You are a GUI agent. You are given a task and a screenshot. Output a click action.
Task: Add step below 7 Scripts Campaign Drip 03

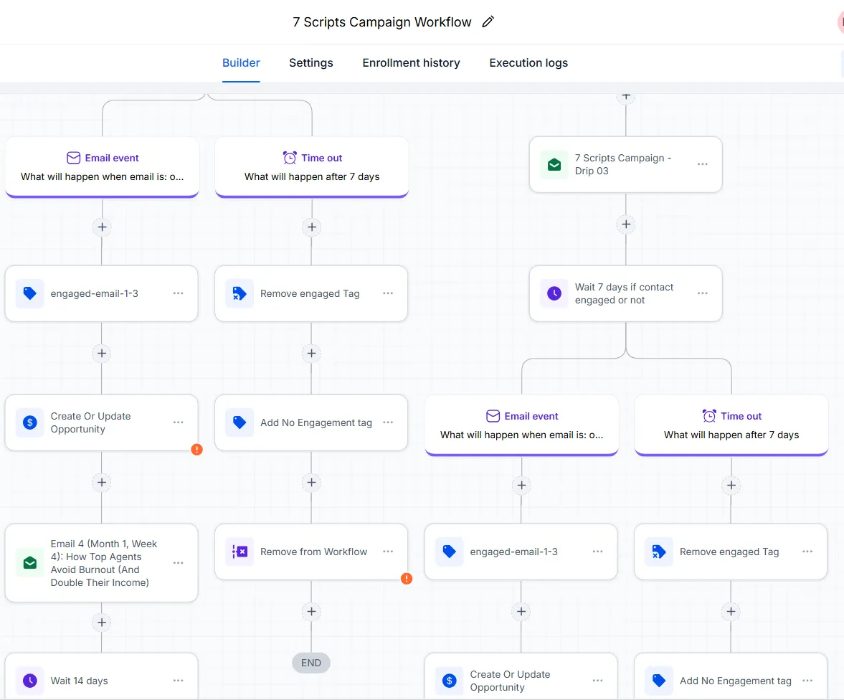626,224
